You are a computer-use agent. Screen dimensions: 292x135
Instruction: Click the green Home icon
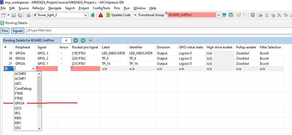93,15
